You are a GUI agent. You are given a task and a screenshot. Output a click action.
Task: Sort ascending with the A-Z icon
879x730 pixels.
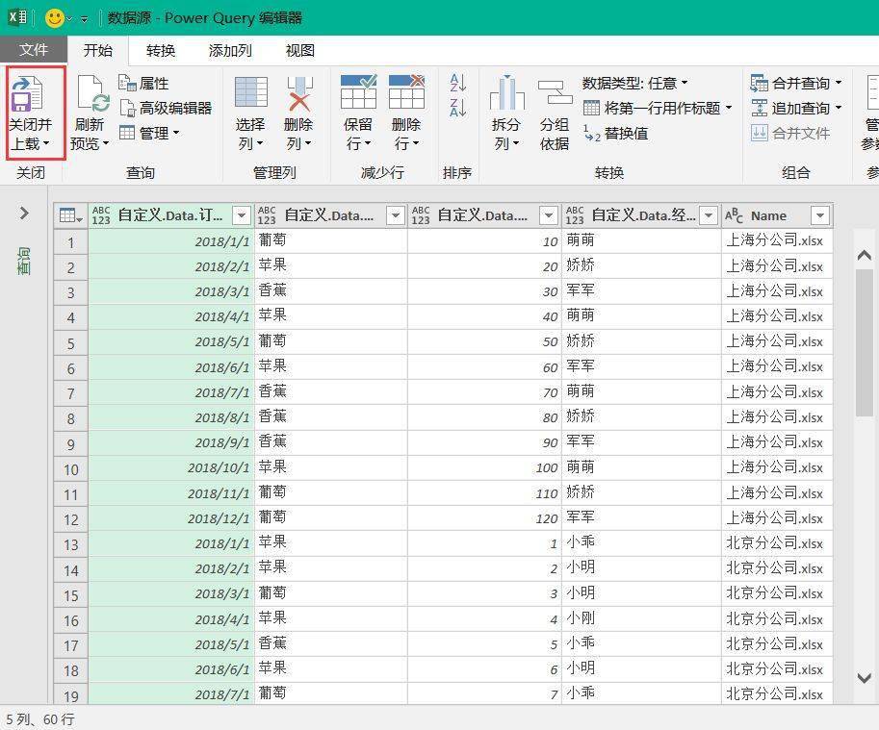(x=458, y=83)
